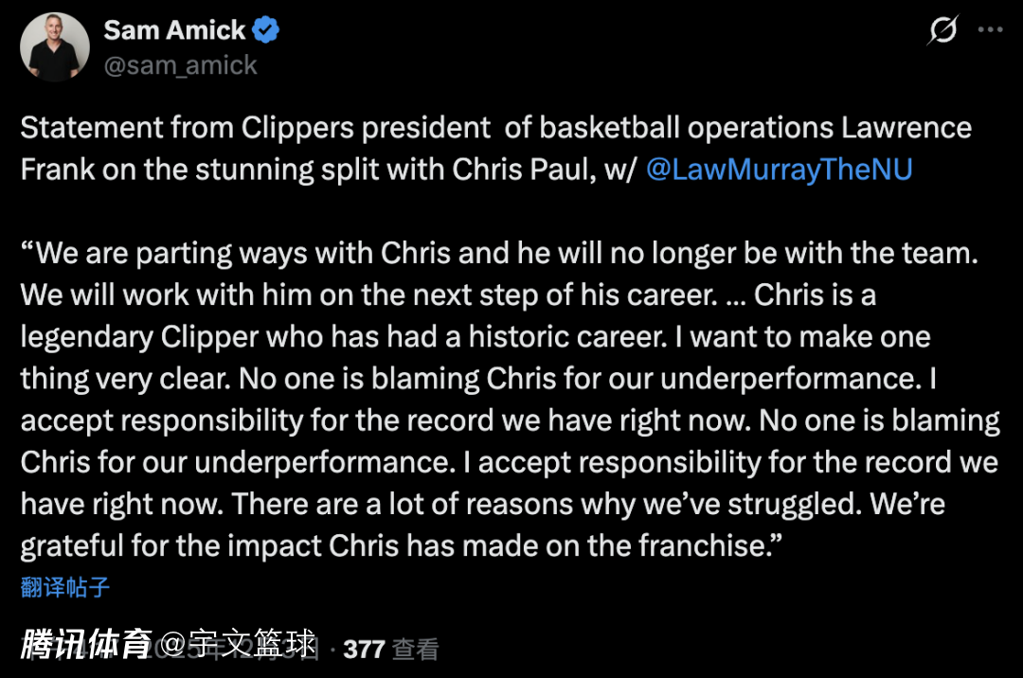The height and width of the screenshot is (678, 1023).
Task: Click the blue verified badge
Action: click(266, 30)
